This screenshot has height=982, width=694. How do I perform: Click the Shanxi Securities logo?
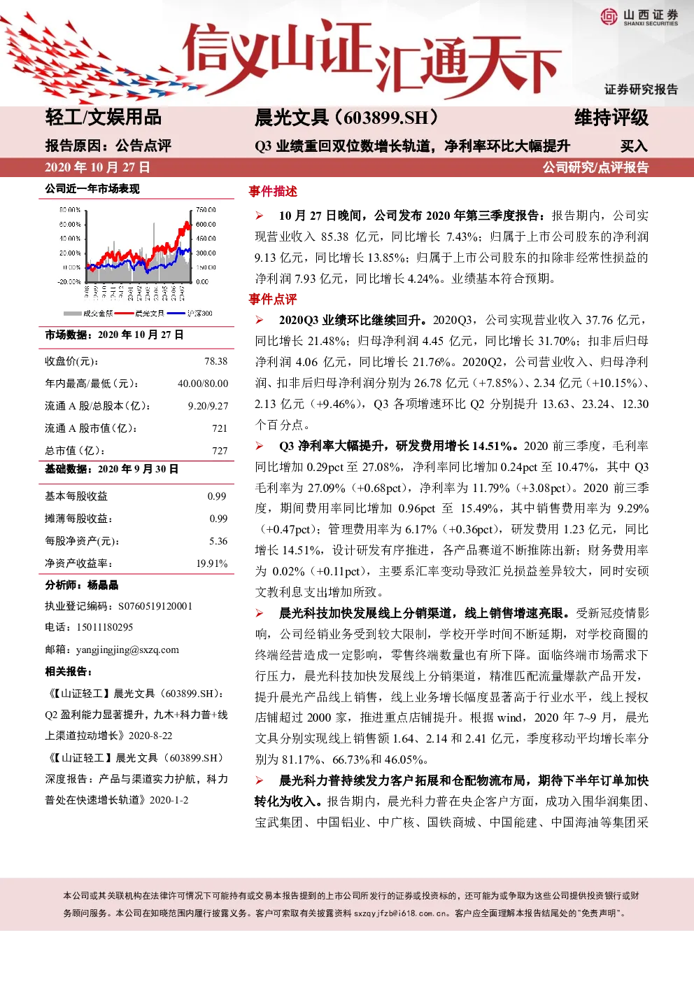click(639, 16)
